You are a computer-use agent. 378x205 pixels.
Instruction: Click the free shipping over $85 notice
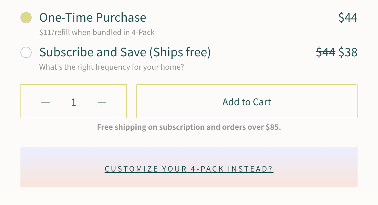(189, 127)
